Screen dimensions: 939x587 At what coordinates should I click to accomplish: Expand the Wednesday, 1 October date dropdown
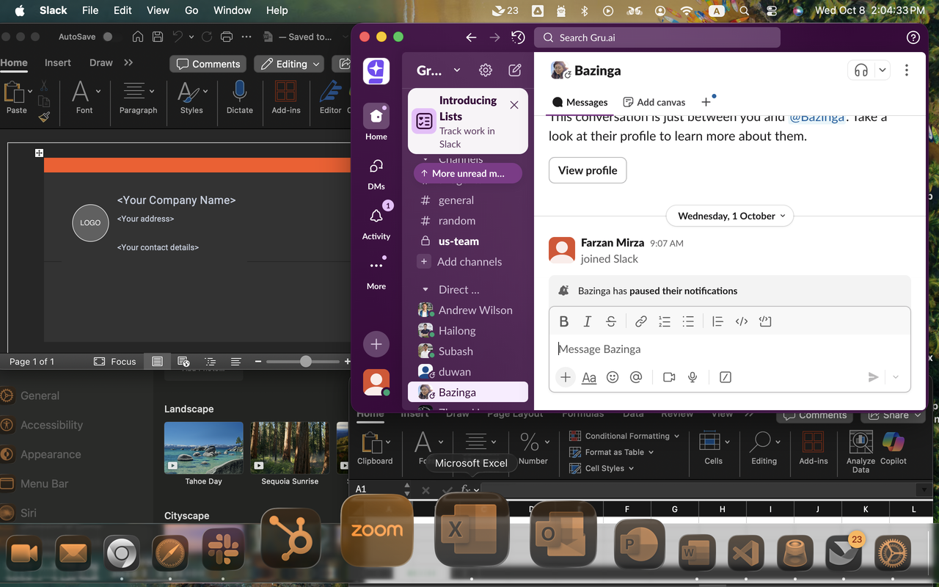(731, 216)
